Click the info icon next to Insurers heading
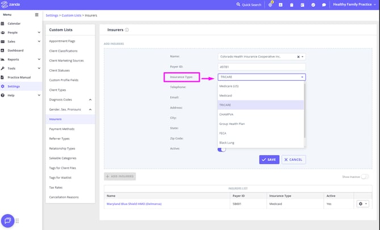Screen dimensions: 380x230 pos(127,30)
